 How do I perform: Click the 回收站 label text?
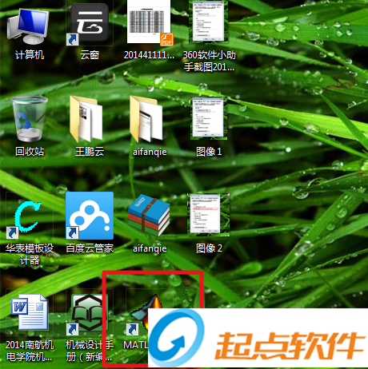tap(30, 152)
